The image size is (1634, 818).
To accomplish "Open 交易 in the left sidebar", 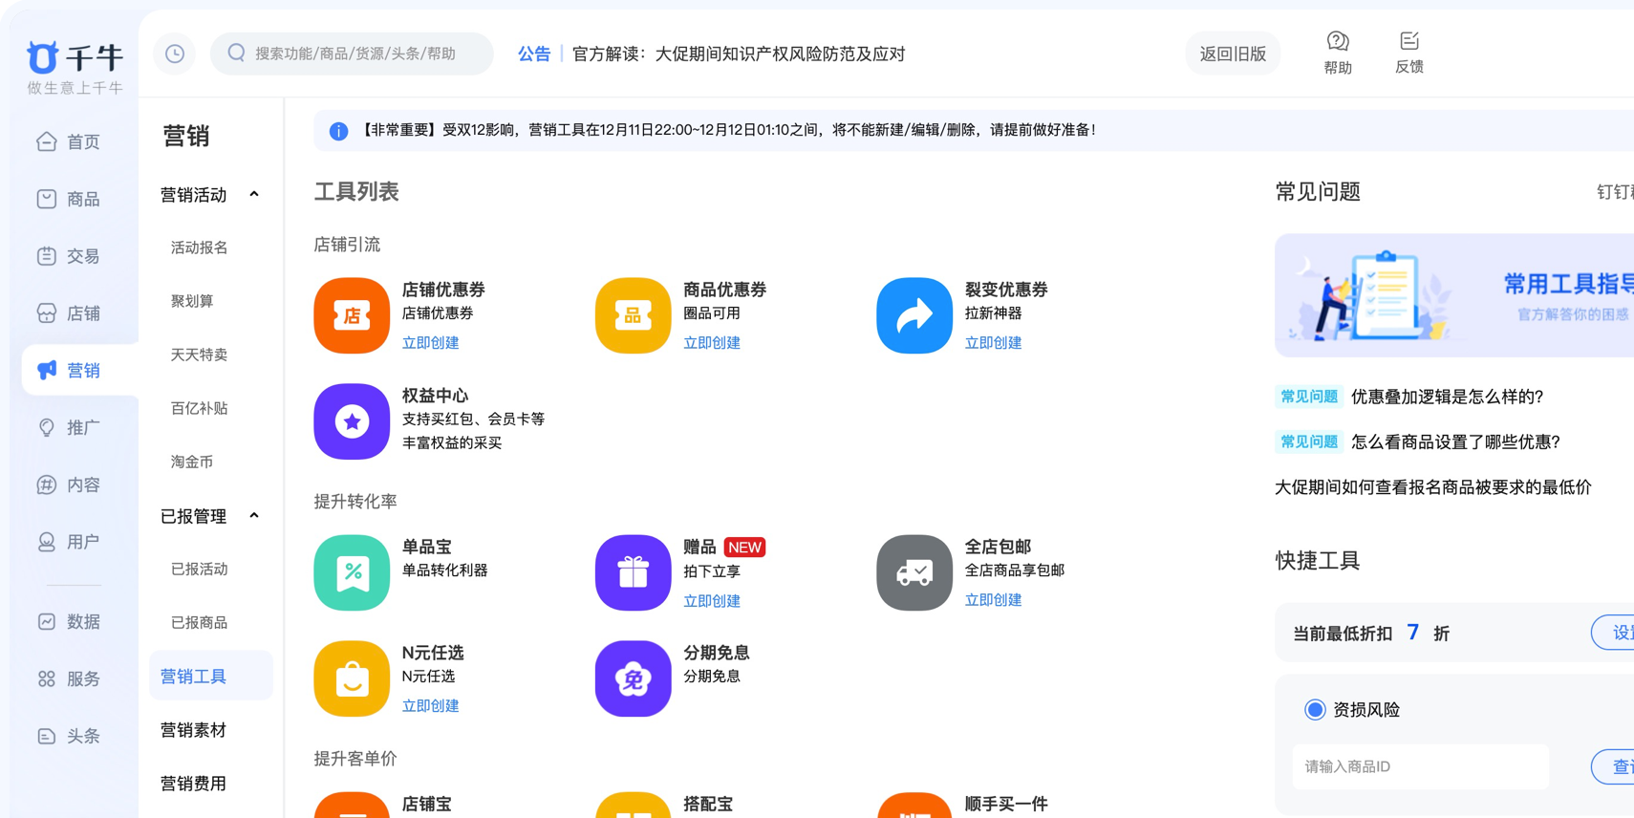I will 69,256.
